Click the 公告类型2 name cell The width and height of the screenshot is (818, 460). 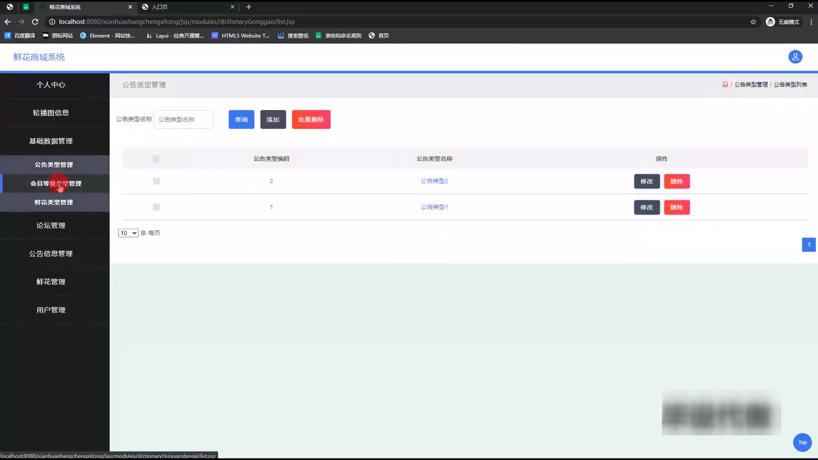pos(434,181)
